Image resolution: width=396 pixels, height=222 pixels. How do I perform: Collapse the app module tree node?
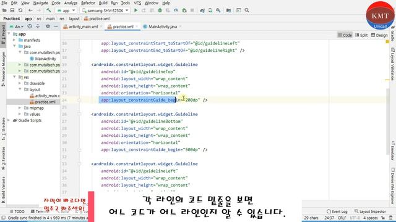point(9,34)
